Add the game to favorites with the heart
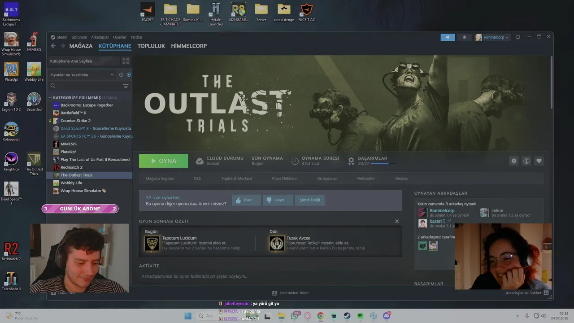574x323 pixels. (x=539, y=161)
